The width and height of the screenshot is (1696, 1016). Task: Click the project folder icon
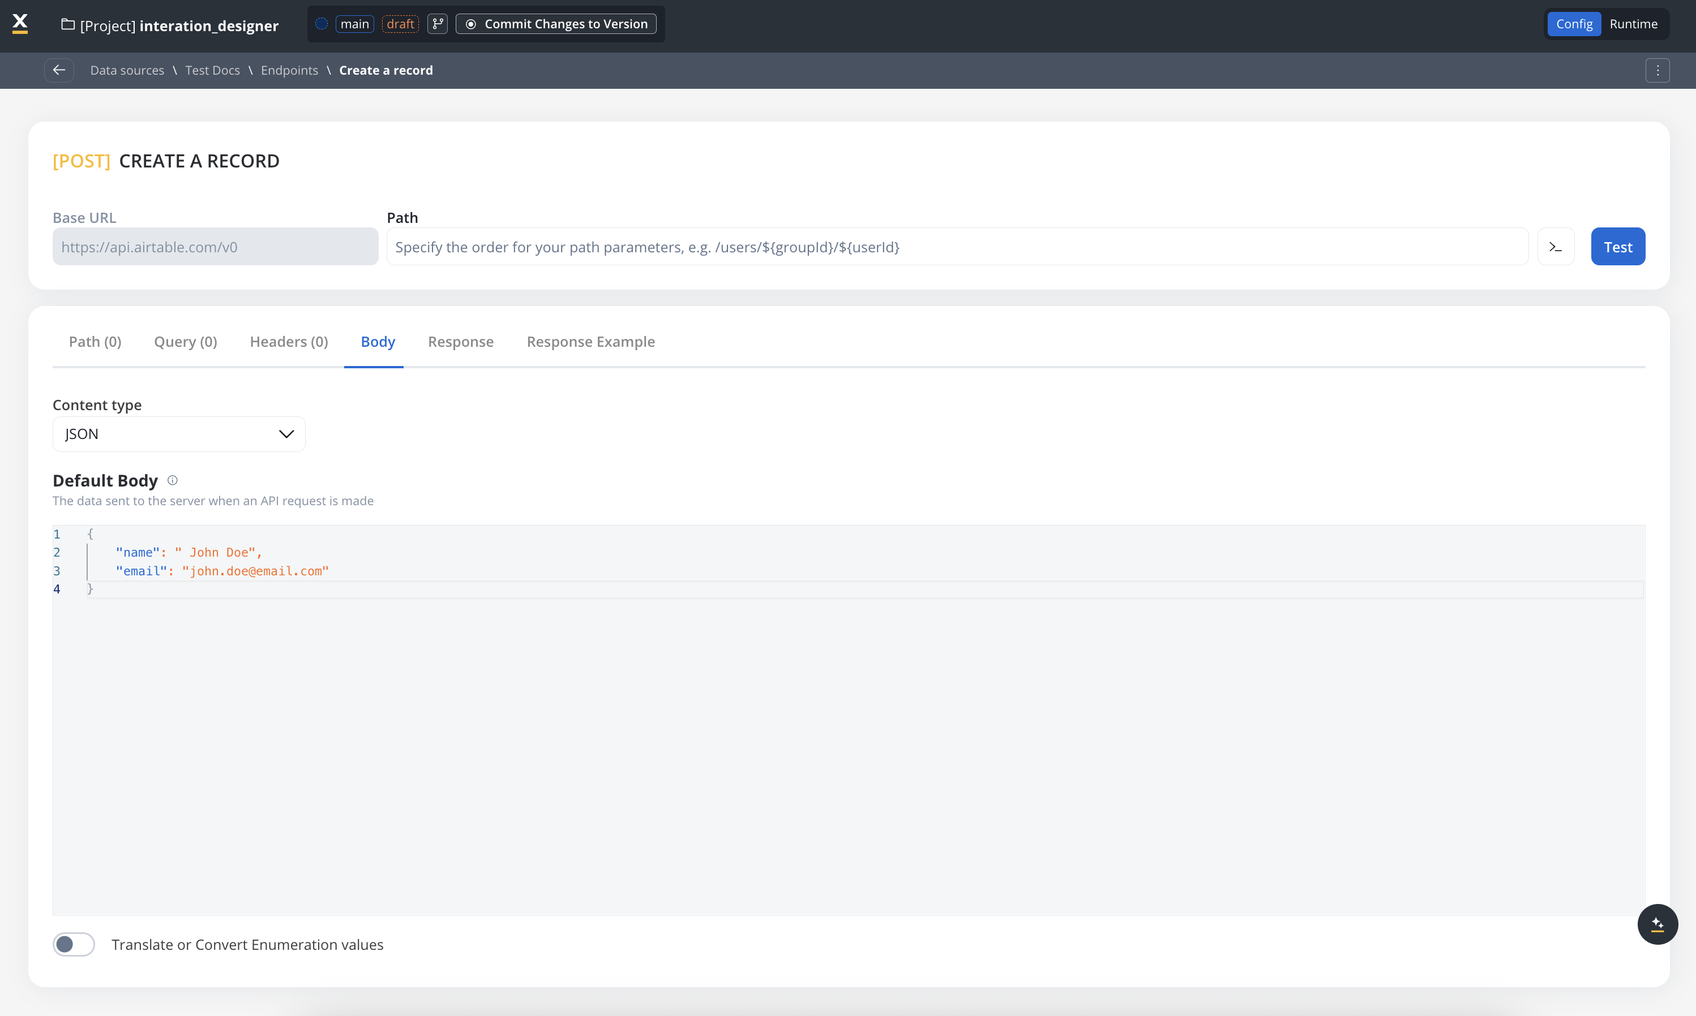pos(67,25)
